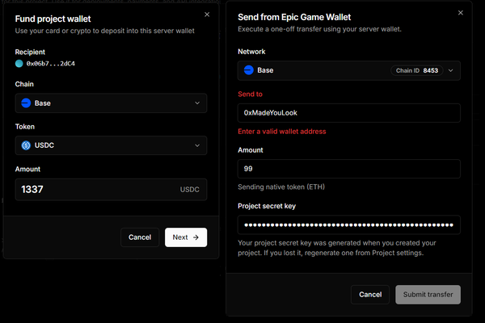This screenshot has width=485, height=323.
Task: Click the Base logo in Chain selector
Action: (x=26, y=103)
